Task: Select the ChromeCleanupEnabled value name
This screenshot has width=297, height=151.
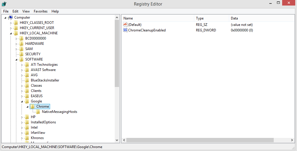Action: 147,30
